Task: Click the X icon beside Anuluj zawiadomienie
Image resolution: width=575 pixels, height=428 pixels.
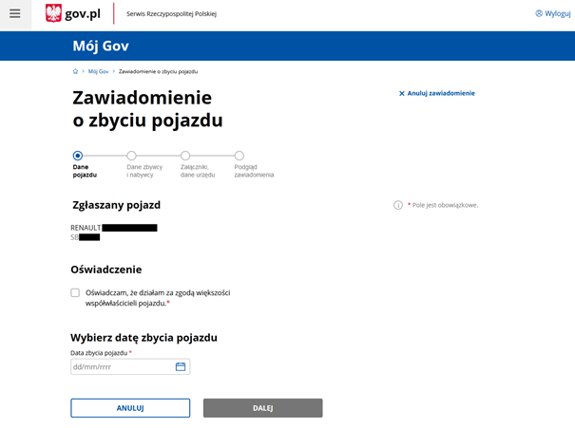Action: [x=401, y=93]
